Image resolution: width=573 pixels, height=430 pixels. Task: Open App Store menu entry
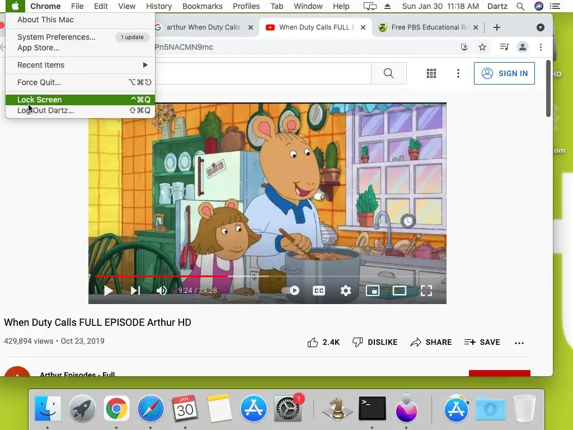(x=81, y=48)
